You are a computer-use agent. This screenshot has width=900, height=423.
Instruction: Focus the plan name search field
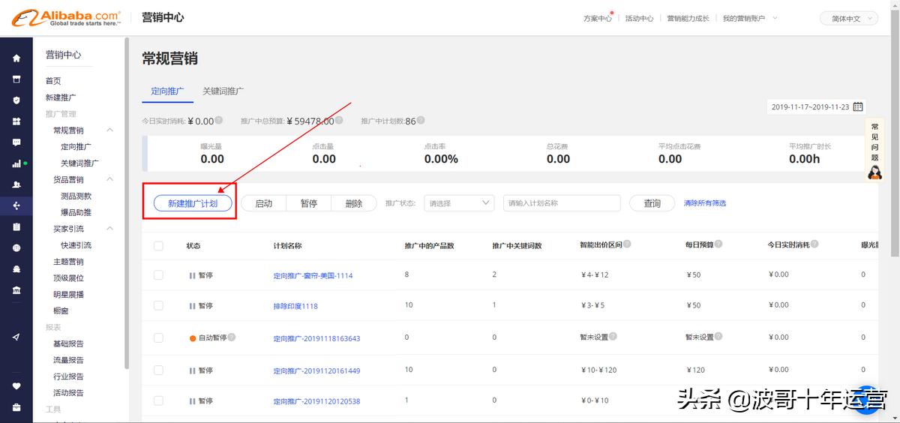[562, 203]
